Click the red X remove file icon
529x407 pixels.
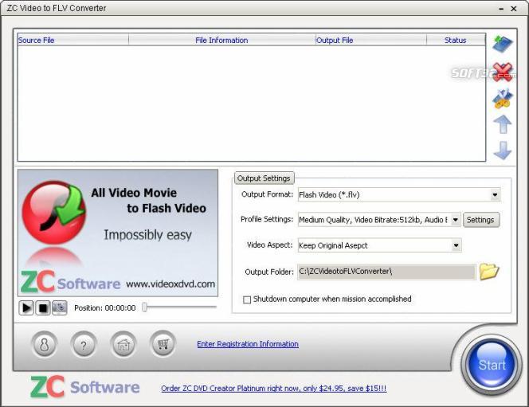coord(503,72)
